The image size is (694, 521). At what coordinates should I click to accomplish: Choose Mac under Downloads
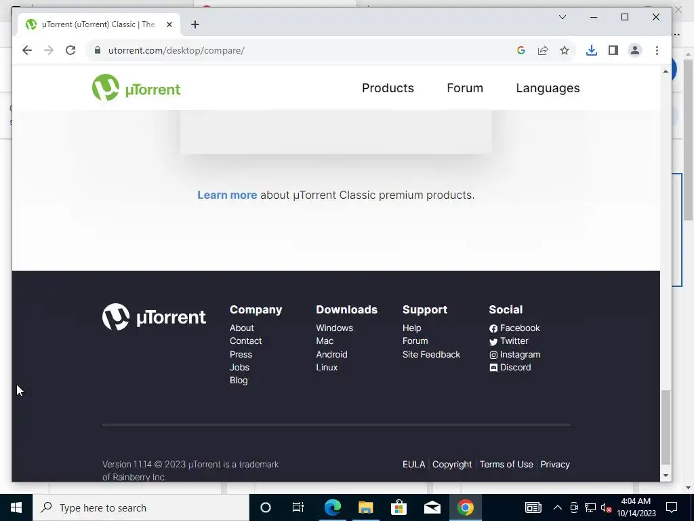325,341
